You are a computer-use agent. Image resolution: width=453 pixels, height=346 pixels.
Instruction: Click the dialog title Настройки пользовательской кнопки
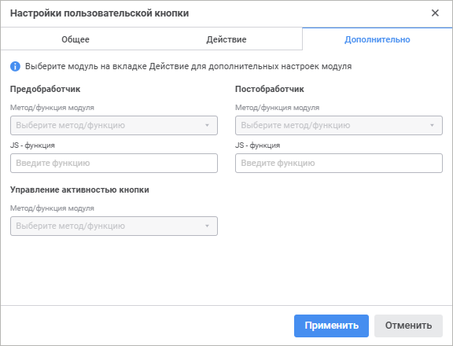[x=99, y=13]
